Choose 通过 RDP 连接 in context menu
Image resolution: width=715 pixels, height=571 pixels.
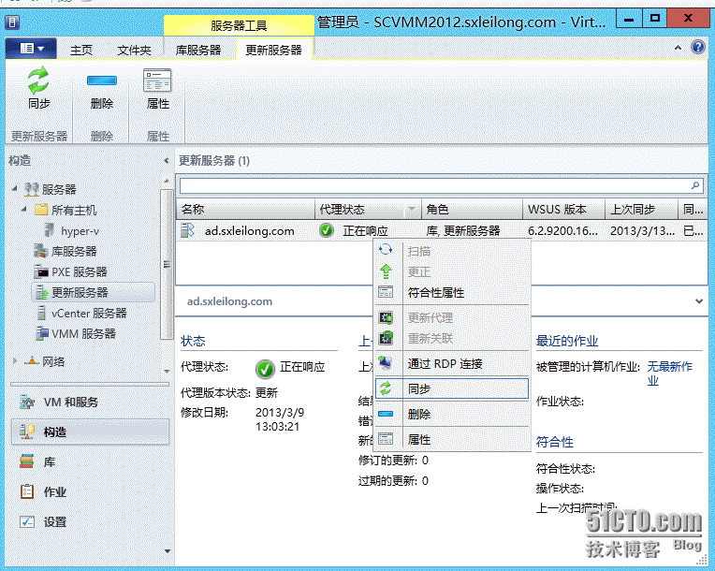pos(452,363)
